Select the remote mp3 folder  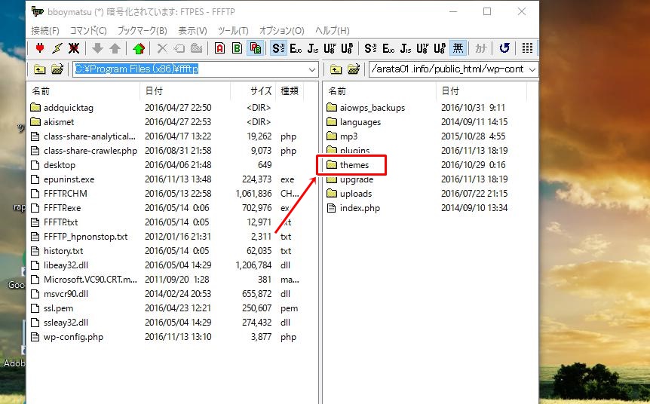342,136
